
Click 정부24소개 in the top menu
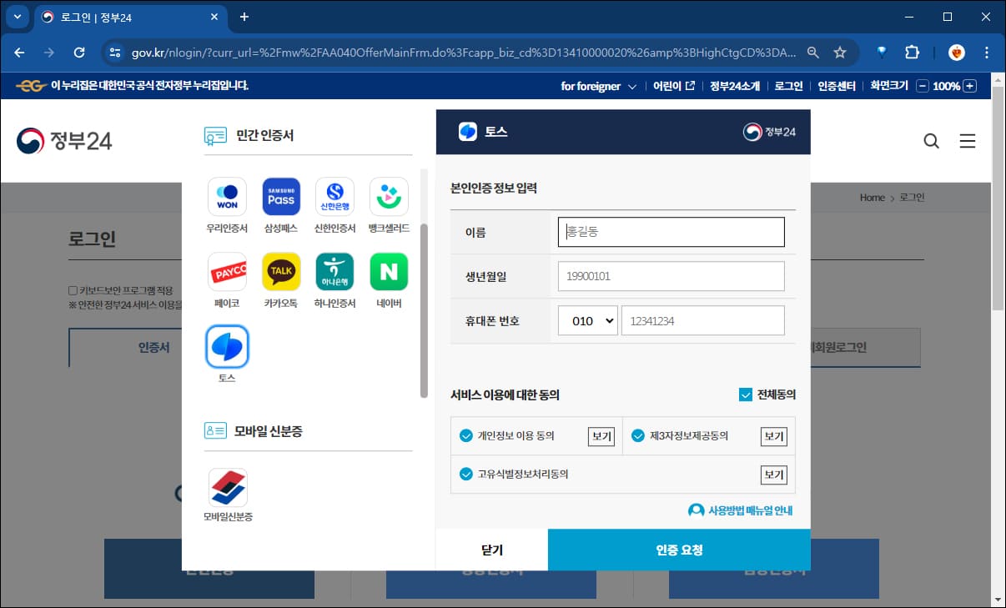pos(734,86)
